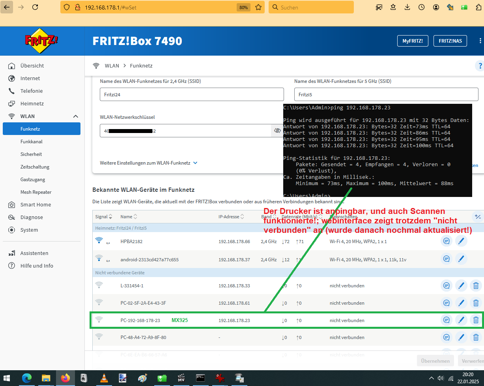The height and width of the screenshot is (386, 484).
Task: Toggle the expanded columns view icon
Action: 478,216
